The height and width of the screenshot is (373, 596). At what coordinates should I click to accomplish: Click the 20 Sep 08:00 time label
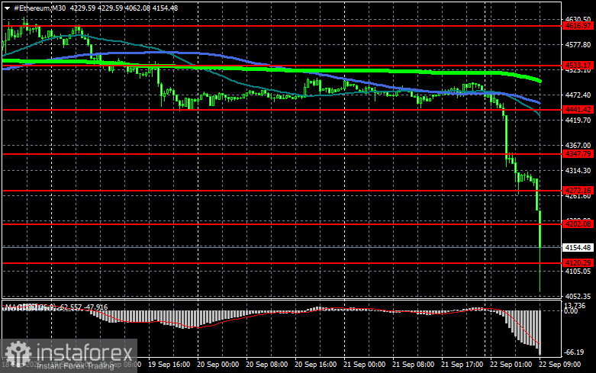pos(266,365)
